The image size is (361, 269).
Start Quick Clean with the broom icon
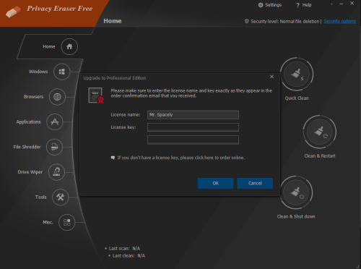click(297, 74)
